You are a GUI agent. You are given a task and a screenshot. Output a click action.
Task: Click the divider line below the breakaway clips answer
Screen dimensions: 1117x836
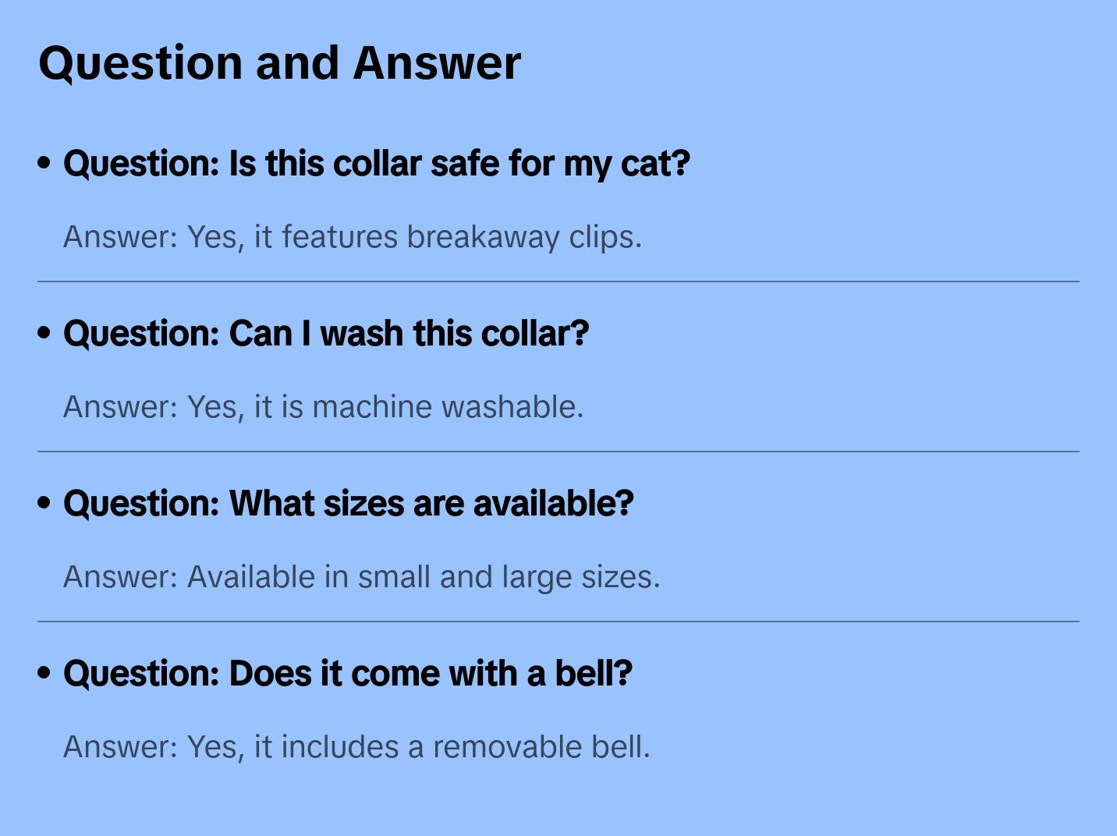[x=558, y=282]
